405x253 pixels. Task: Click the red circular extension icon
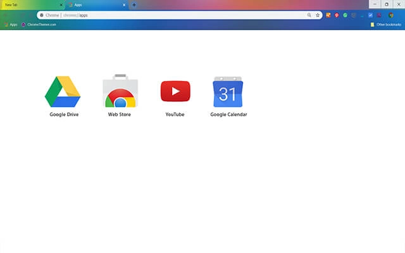[337, 15]
